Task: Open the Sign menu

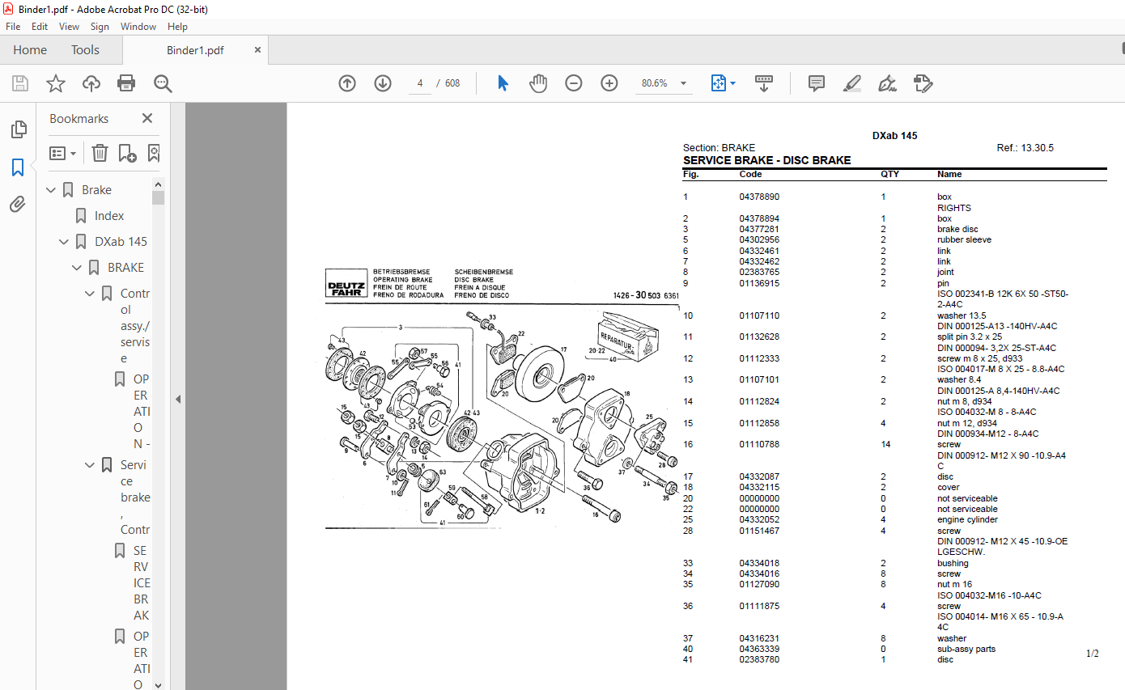Action: click(x=100, y=27)
